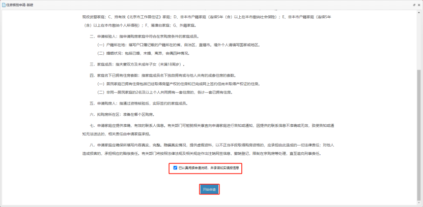Restore the dialog window via overlapping-squares icon

click(414, 5)
